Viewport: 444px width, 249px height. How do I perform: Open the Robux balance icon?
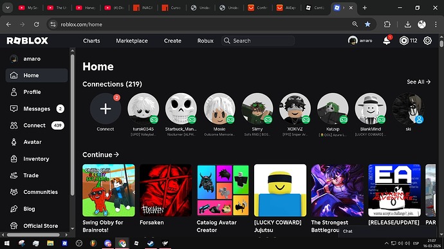tap(404, 40)
